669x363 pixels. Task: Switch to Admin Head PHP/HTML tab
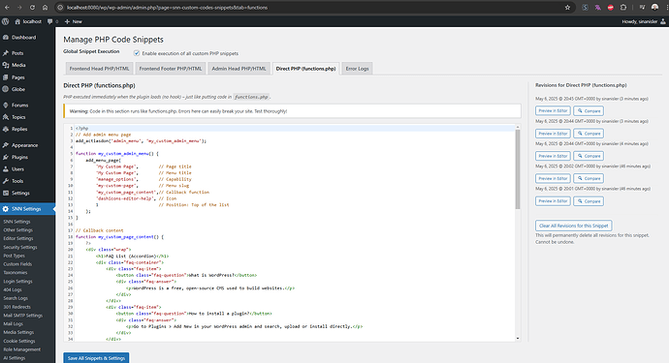239,69
